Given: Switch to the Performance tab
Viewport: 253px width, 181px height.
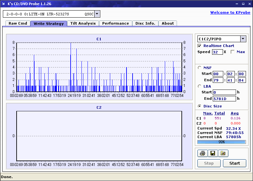Looking at the screenshot, I should (x=115, y=23).
